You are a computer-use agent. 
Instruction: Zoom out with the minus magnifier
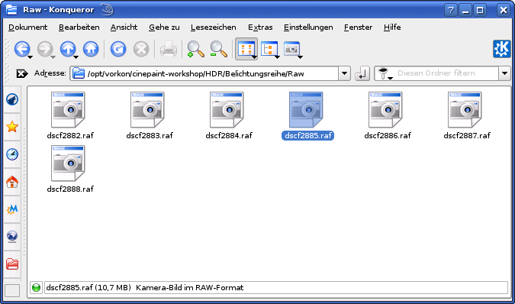[x=218, y=50]
